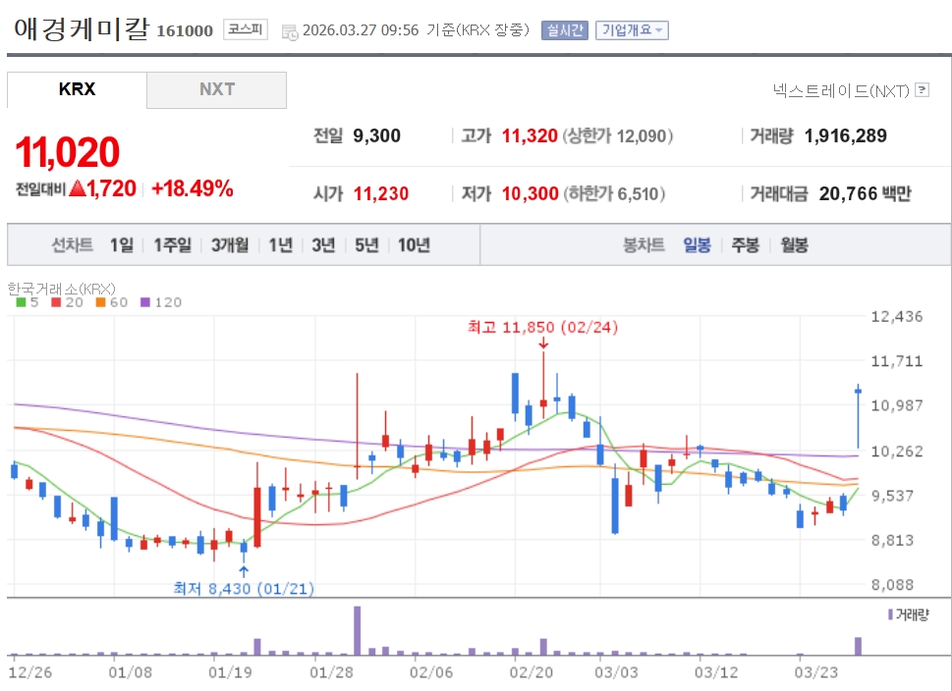Click the 애경케미칼 stock name
952x691 pixels.
82,29
